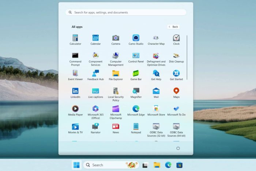Open Microsoft Edge from All apps
256x171 pixels.
click(x=136, y=111)
